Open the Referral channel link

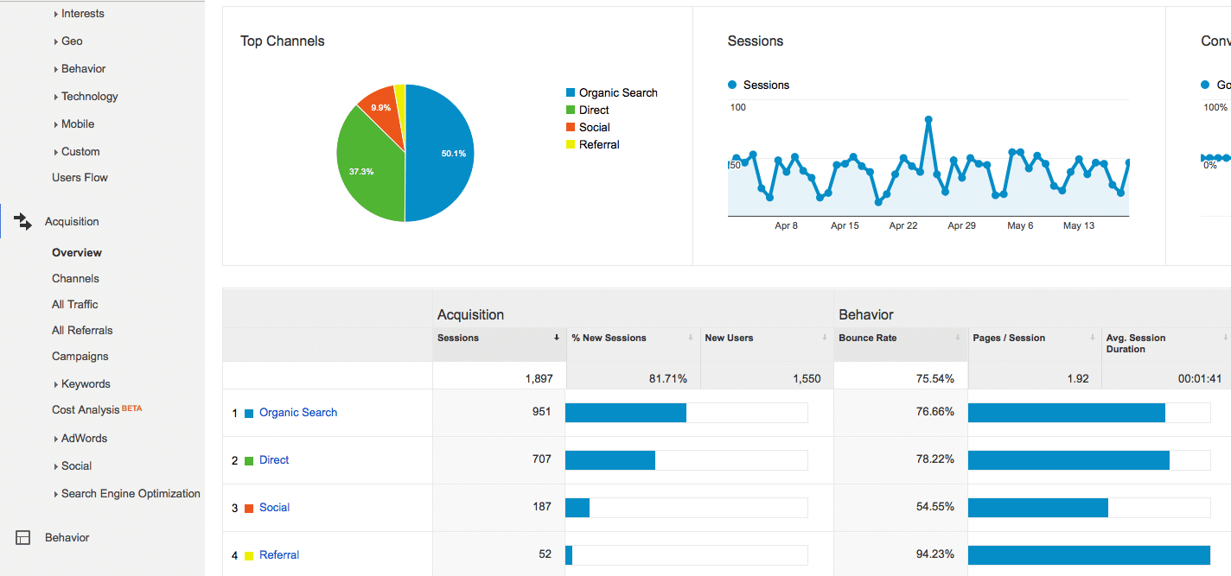click(x=279, y=555)
